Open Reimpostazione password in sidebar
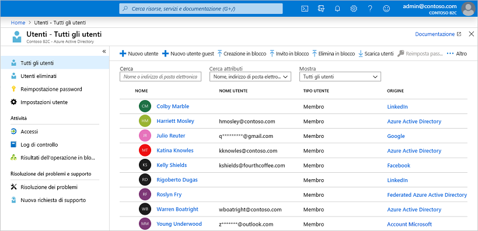The height and width of the screenshot is (231, 478). point(54,89)
